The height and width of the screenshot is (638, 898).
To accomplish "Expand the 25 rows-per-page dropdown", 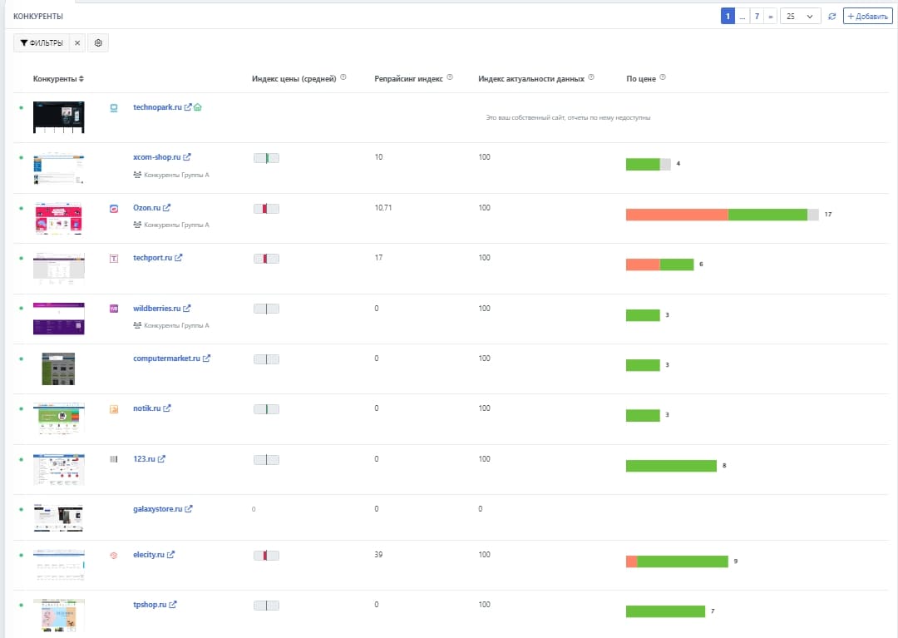I will [800, 17].
